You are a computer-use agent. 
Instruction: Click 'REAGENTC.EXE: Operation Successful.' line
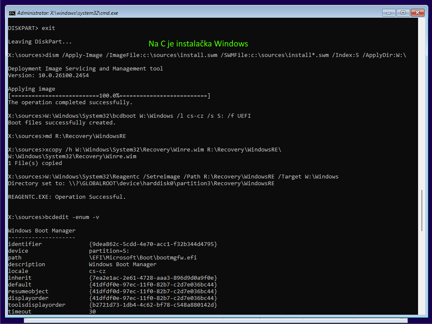coord(67,197)
